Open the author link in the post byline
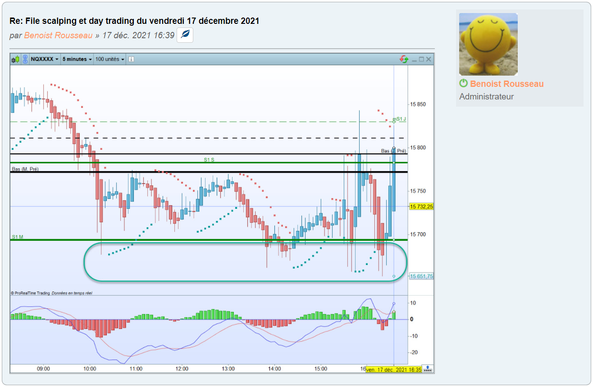 [x=59, y=35]
